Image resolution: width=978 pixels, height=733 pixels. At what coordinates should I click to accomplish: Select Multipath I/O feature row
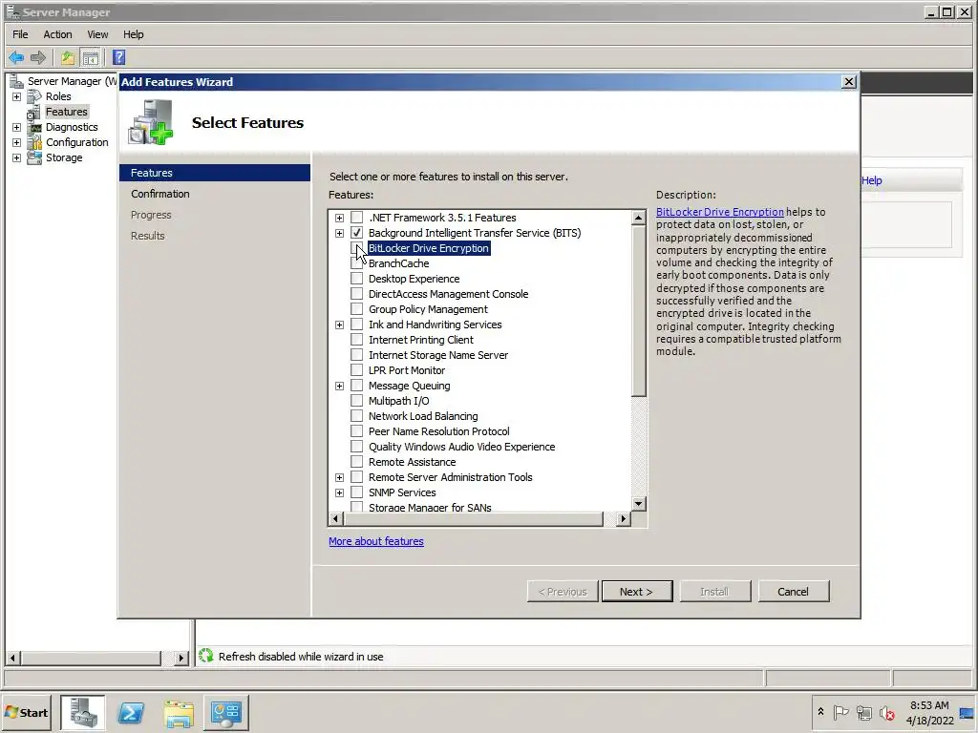(398, 401)
